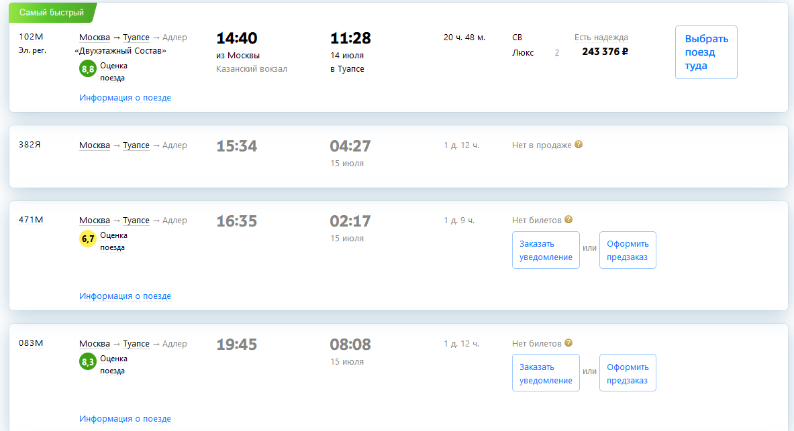The width and height of the screenshot is (794, 431).
Task: Click the Люкс seat count "2"
Action: point(557,52)
